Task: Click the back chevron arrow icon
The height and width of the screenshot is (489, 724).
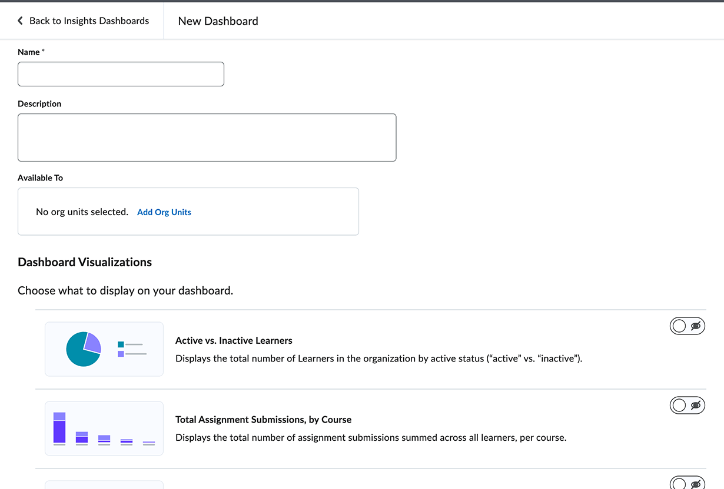Action: tap(20, 21)
